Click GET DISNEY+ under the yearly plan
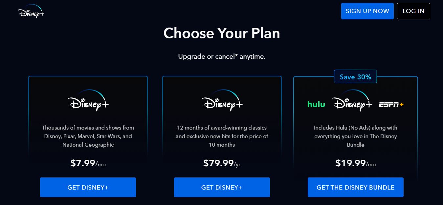Image resolution: width=443 pixels, height=205 pixels. [222, 187]
